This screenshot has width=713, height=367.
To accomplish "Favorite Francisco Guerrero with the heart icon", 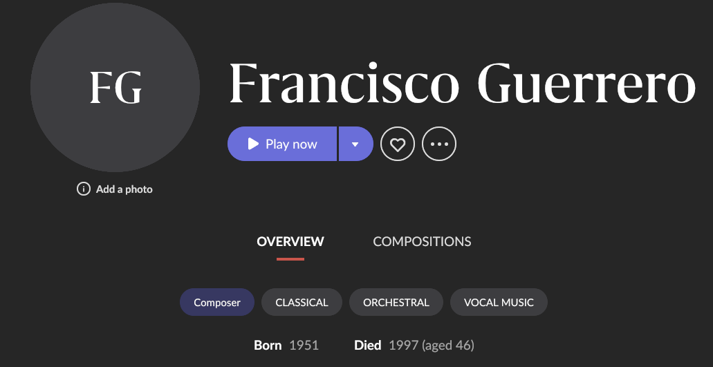I will coord(398,144).
